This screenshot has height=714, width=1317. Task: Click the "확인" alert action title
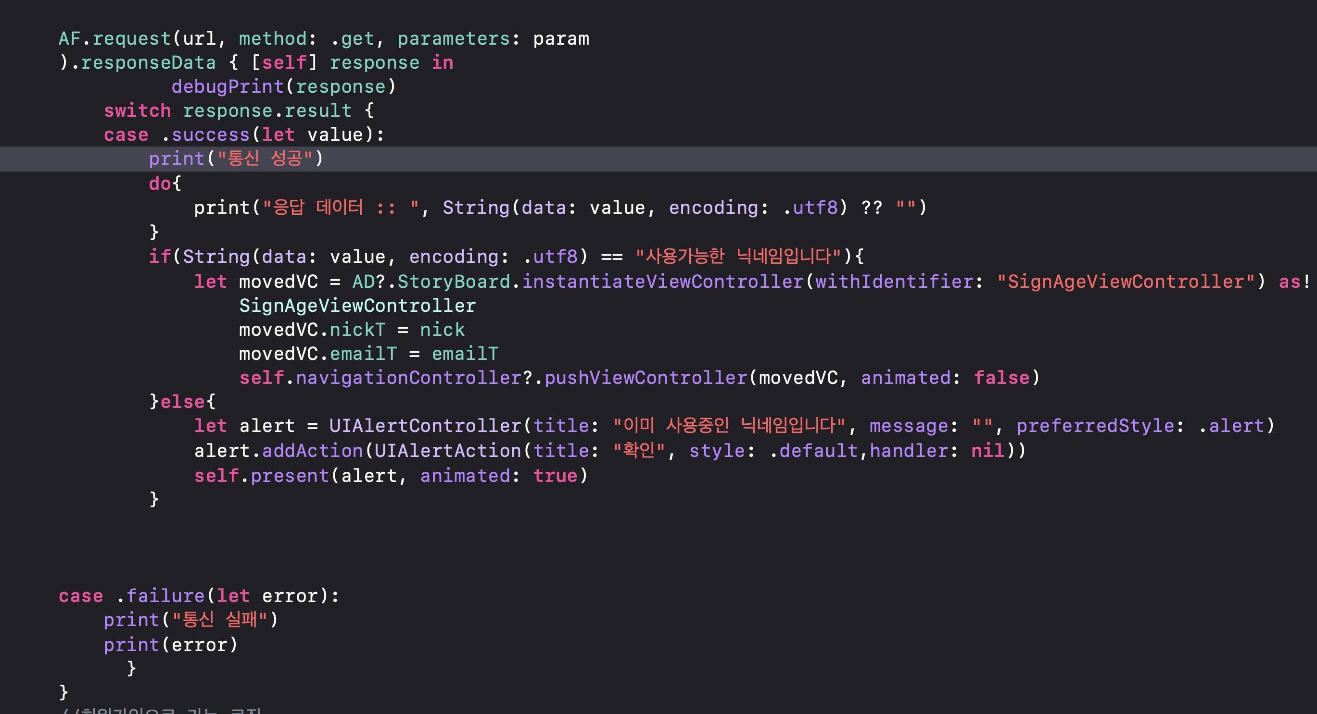[639, 451]
